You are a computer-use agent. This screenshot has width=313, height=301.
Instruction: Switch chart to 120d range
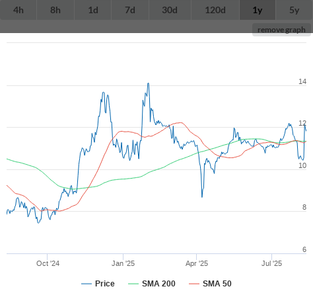[215, 10]
